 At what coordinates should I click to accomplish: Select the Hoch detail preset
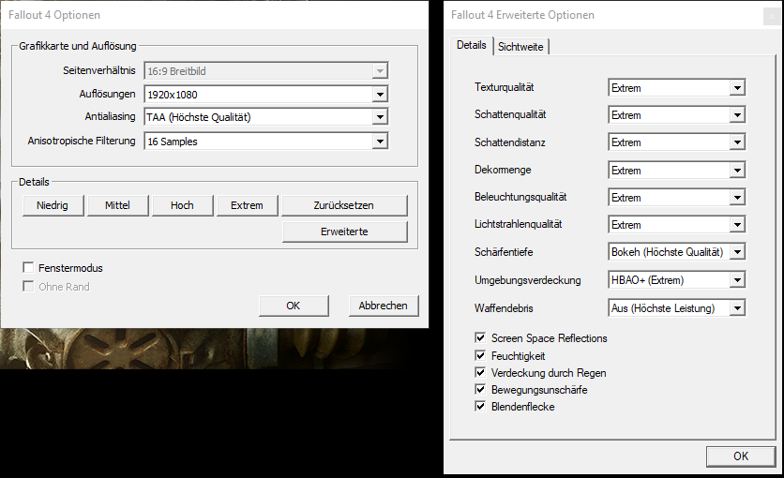click(182, 205)
